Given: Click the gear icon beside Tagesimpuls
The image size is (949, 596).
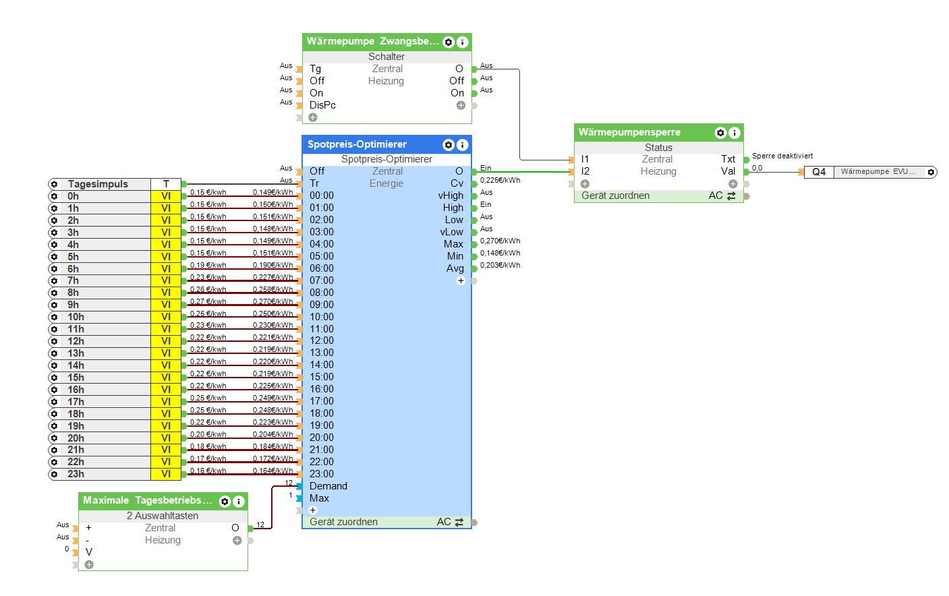Looking at the screenshot, I should click(54, 184).
